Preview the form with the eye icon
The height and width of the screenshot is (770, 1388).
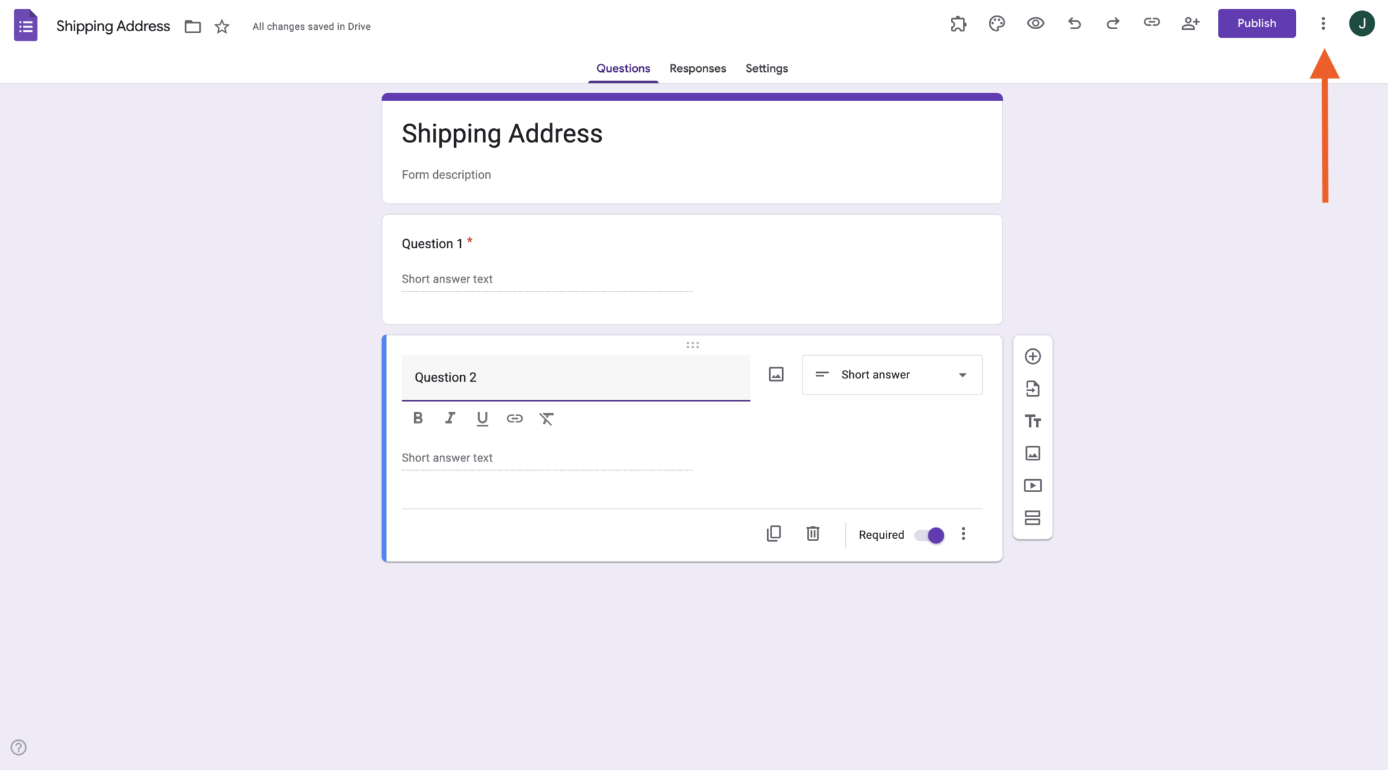(x=1035, y=23)
